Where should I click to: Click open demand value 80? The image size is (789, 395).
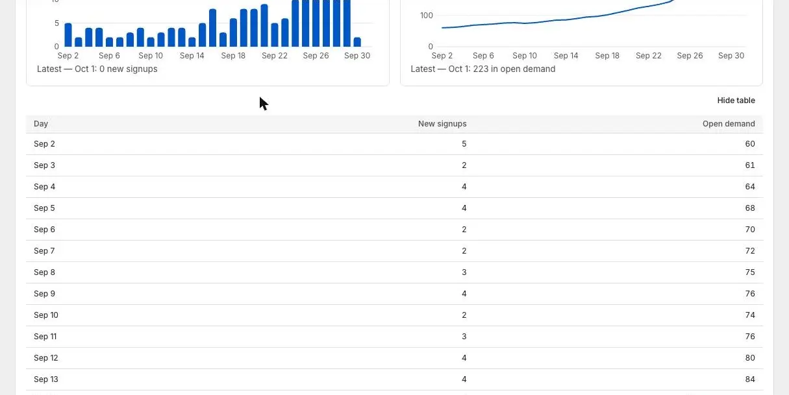coord(750,358)
